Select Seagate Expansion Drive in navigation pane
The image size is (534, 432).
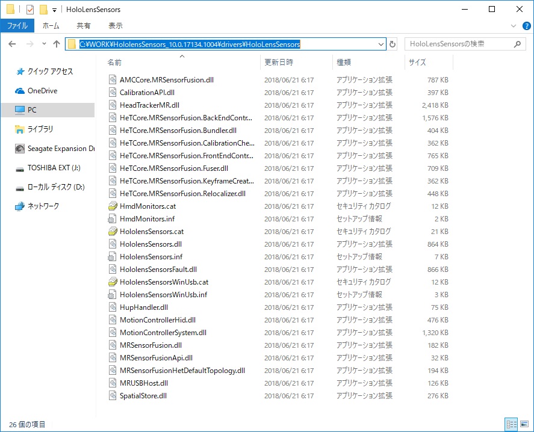pyautogui.click(x=55, y=149)
